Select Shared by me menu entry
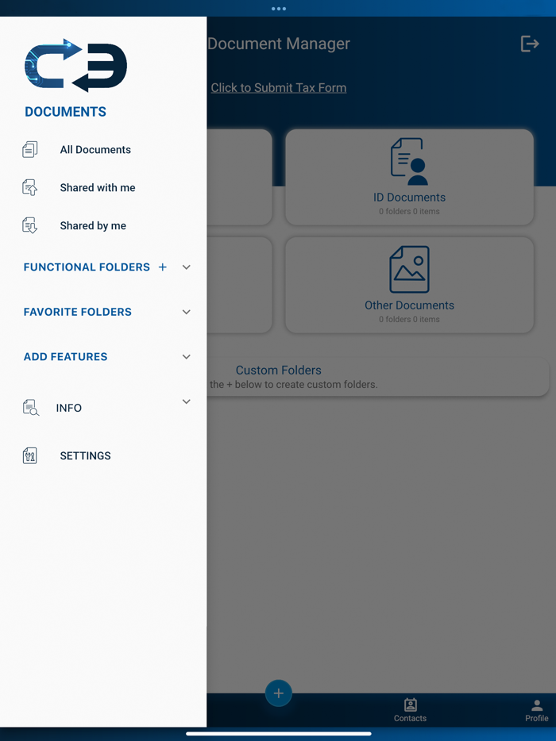This screenshot has width=556, height=741. tap(93, 226)
